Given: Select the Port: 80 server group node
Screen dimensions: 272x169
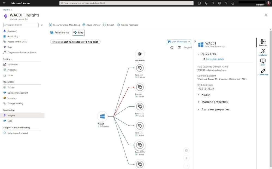Looking at the screenshot, I should click(x=140, y=87).
